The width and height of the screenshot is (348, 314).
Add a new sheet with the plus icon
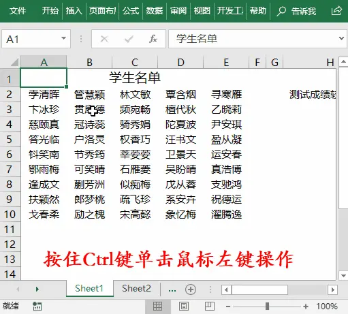click(191, 289)
